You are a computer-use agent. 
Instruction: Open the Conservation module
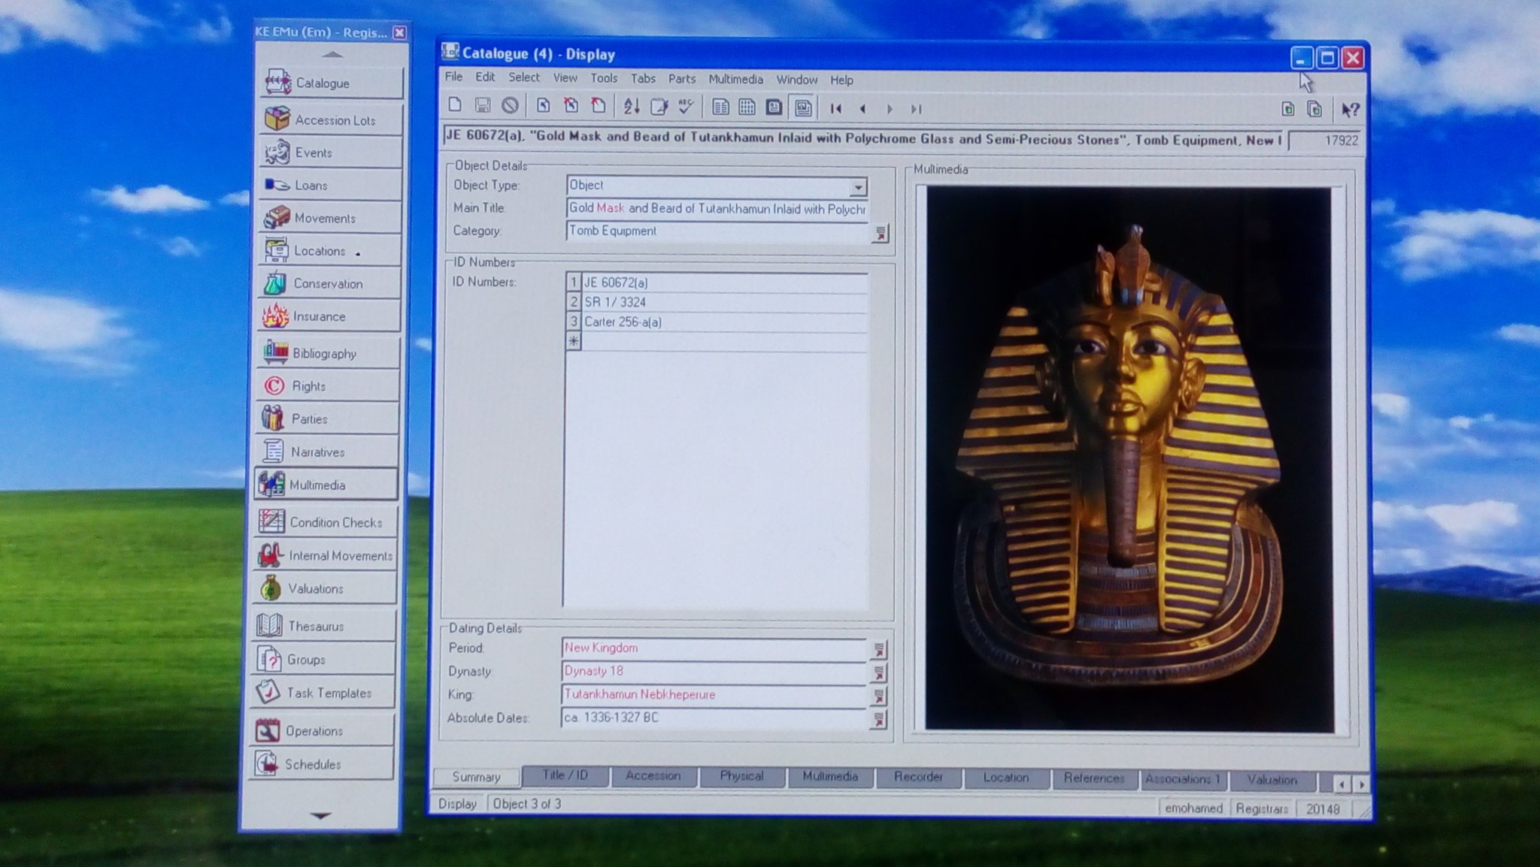[x=329, y=283]
